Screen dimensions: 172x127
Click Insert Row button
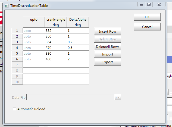pos(107,32)
